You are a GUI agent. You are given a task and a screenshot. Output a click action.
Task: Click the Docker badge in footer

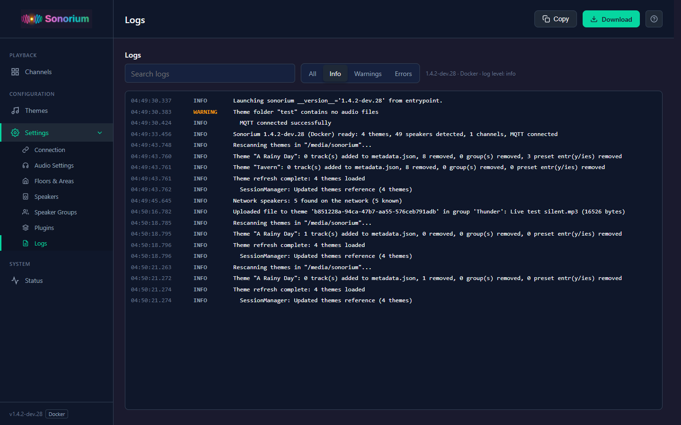pos(57,414)
